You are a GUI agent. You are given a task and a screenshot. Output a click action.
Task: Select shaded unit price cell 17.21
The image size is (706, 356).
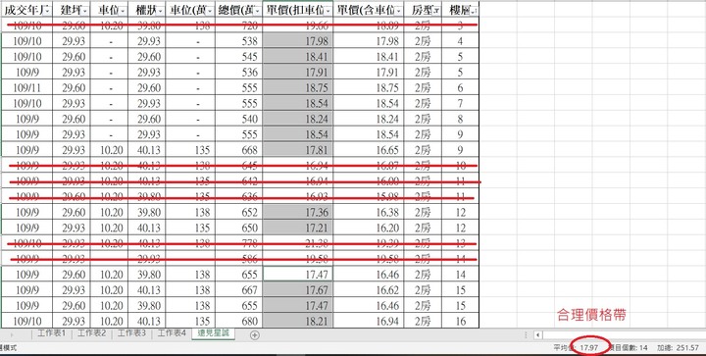click(298, 228)
